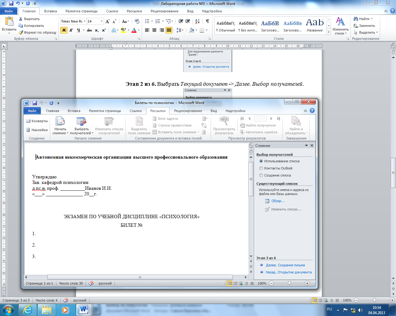
Task: Click the Обзор... browse link
Action: point(278,201)
